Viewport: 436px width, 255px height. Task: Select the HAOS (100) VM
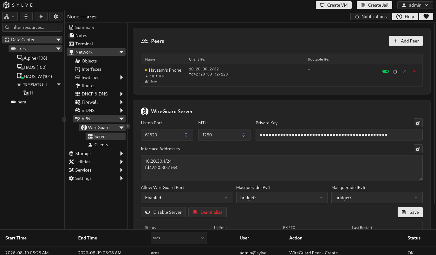click(35, 67)
